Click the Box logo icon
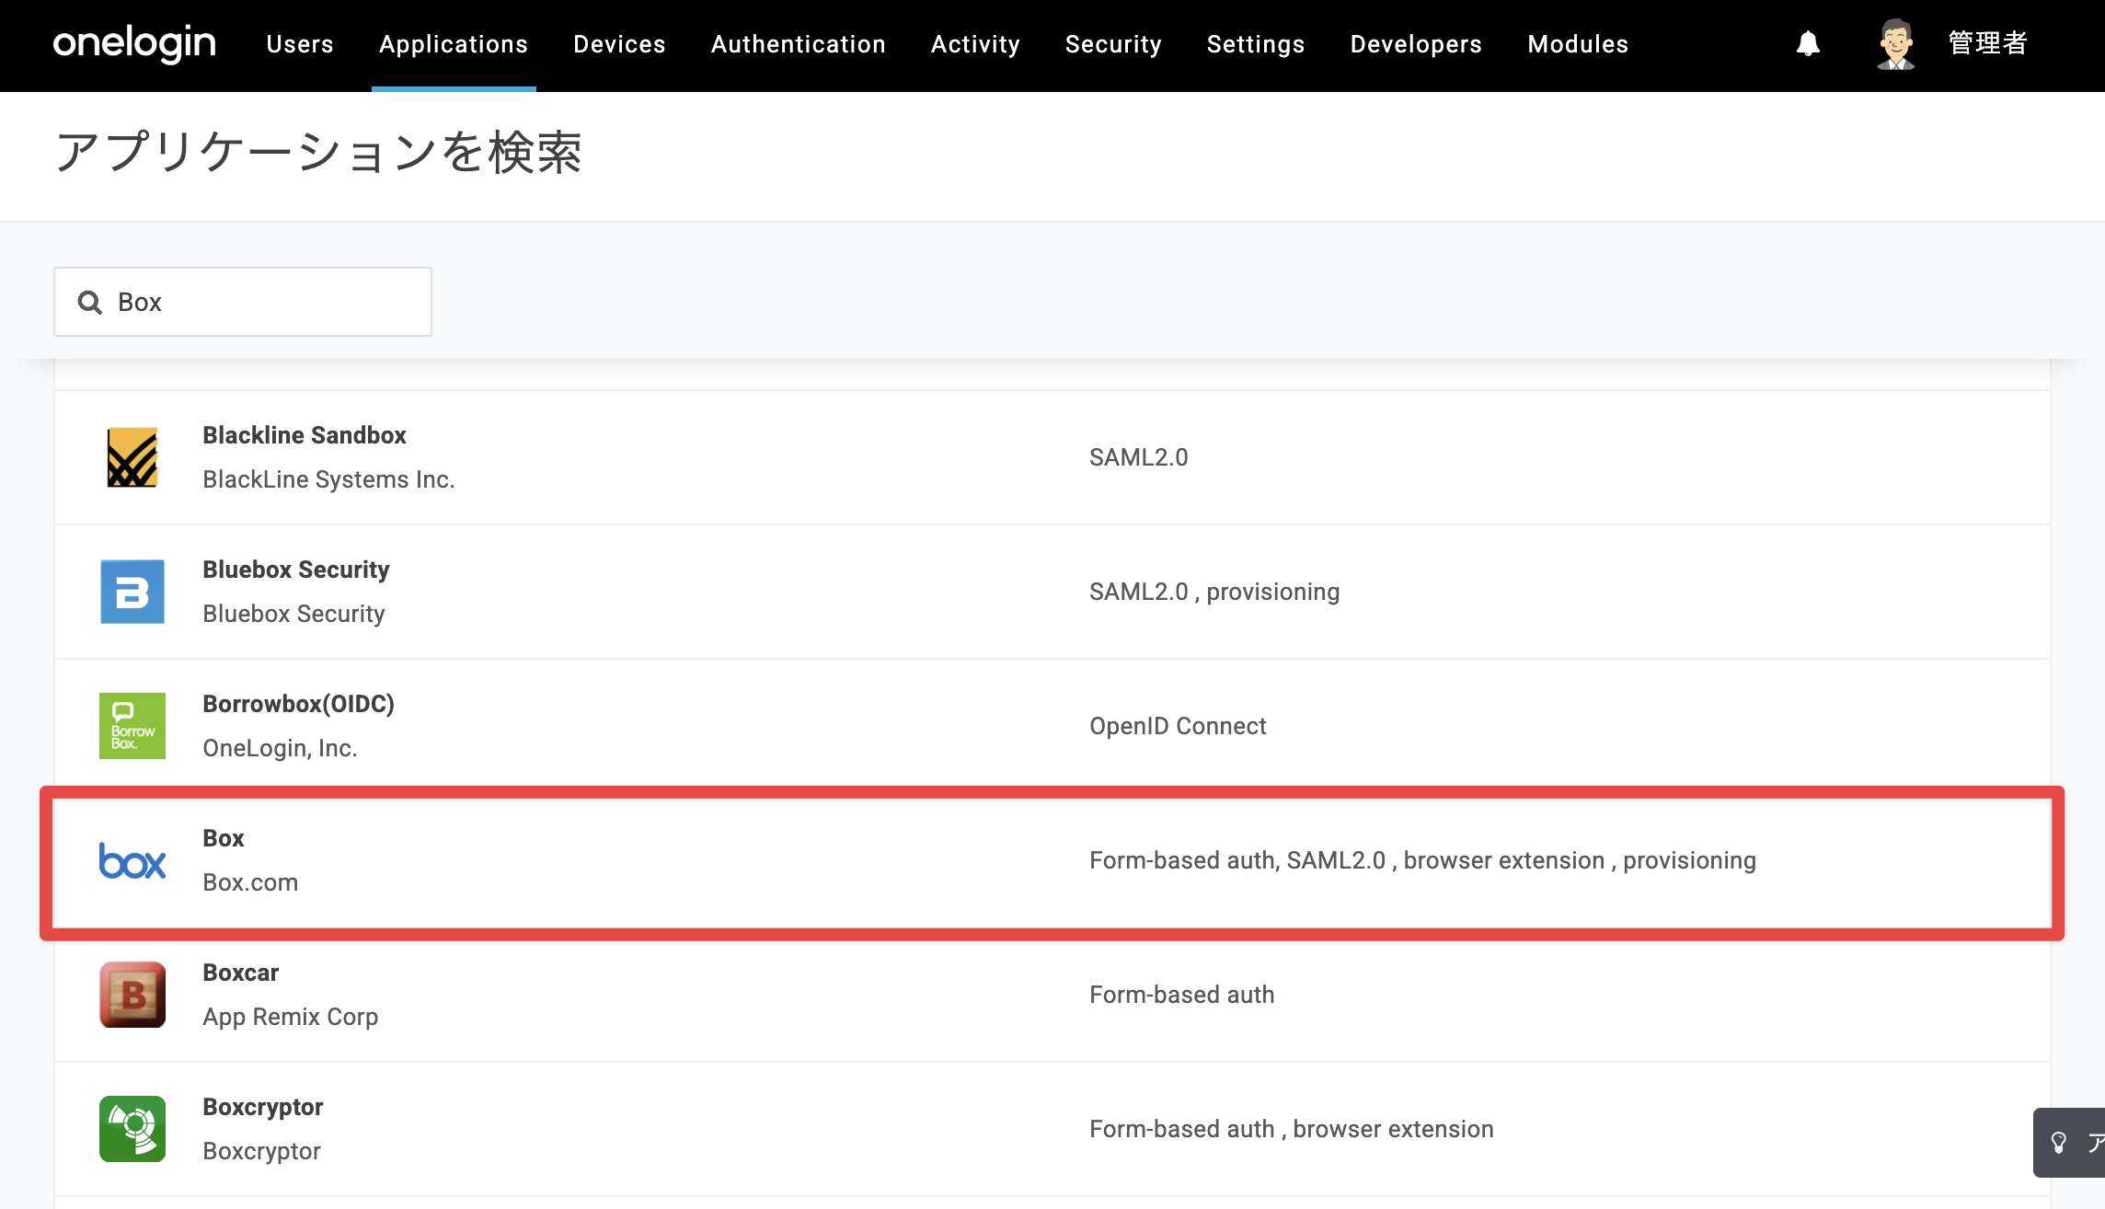 pos(132,861)
